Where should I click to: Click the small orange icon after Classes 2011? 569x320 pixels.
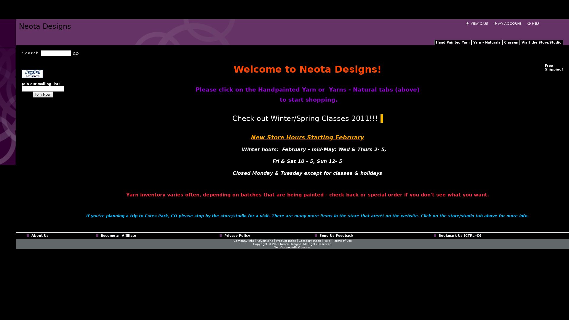382,119
